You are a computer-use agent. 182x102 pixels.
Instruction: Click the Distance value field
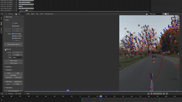(x=17, y=84)
